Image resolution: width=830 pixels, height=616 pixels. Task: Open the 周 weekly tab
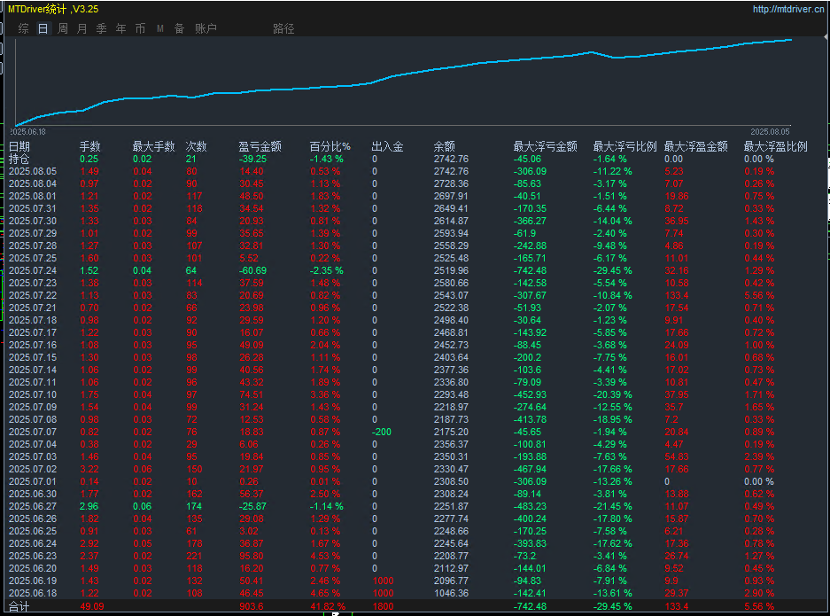click(63, 28)
